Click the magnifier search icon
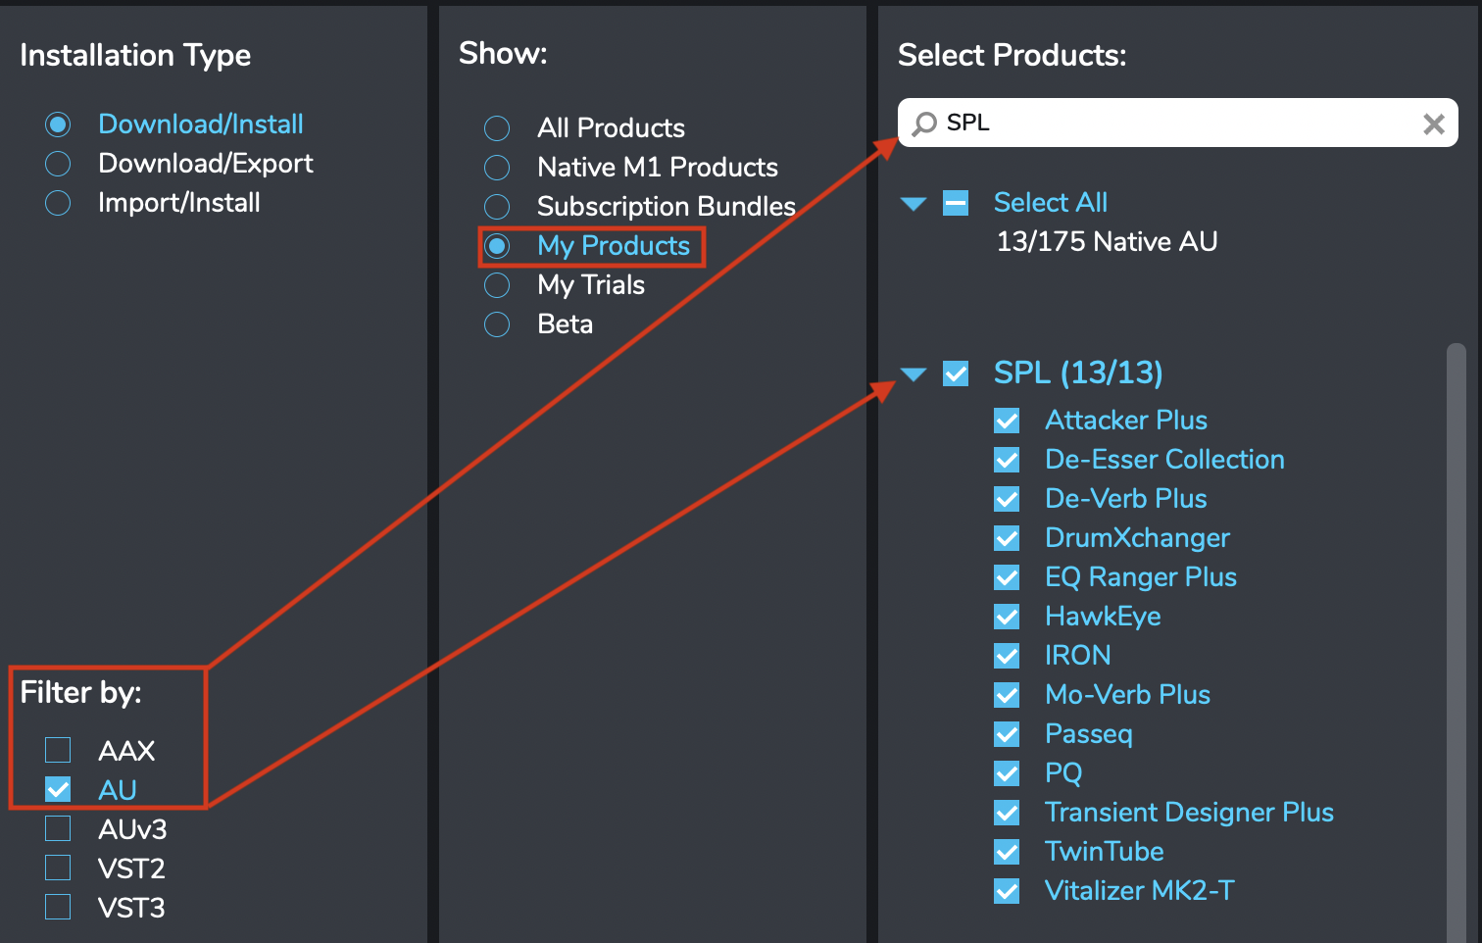This screenshot has width=1482, height=943. click(923, 124)
